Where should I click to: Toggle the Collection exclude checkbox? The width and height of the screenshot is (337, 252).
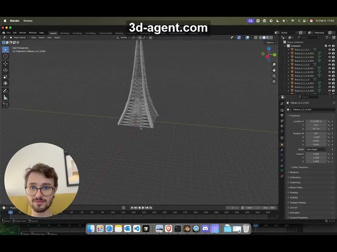(326, 46)
